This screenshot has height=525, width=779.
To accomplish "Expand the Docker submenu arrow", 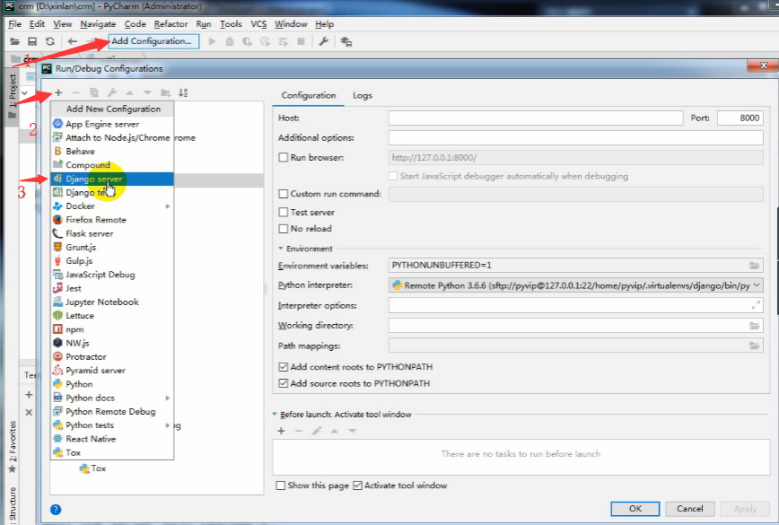I will [x=168, y=206].
